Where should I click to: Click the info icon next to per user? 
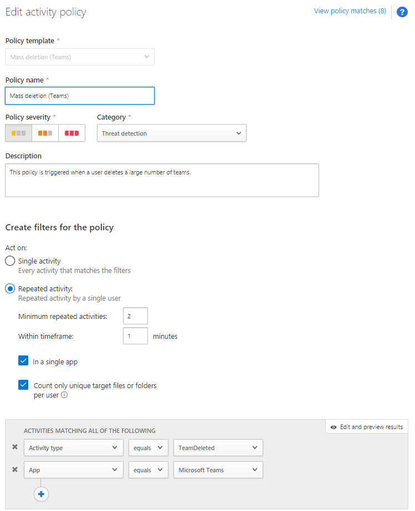click(x=64, y=395)
